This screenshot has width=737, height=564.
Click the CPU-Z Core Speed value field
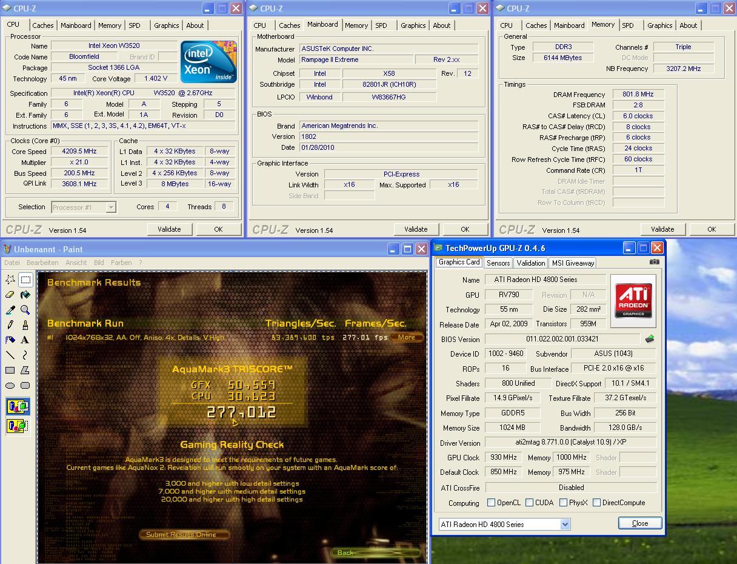(80, 151)
